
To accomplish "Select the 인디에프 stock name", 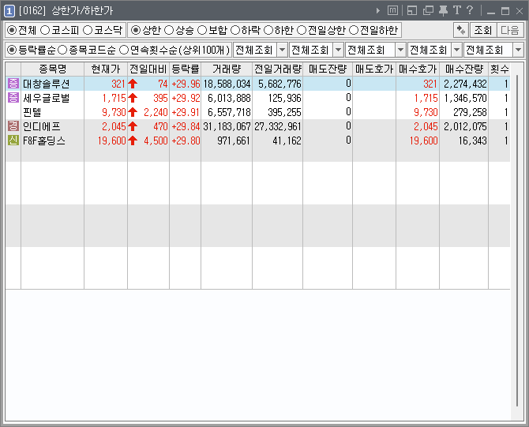I will 42,126.
